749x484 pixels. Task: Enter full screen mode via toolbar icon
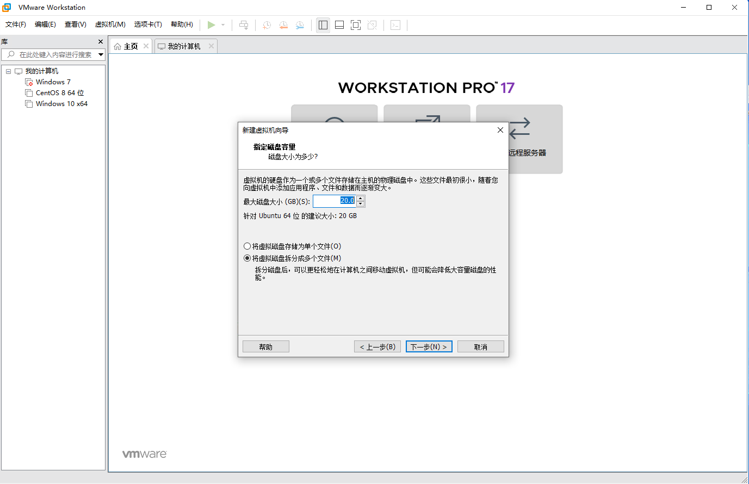(356, 25)
